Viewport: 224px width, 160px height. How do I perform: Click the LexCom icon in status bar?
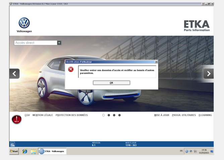click(12, 144)
